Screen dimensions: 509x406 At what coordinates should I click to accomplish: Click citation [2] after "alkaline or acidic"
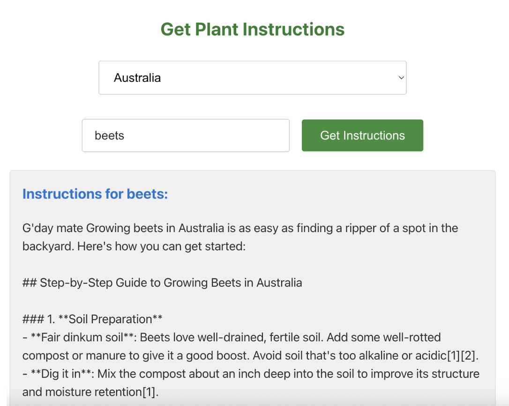click(468, 355)
